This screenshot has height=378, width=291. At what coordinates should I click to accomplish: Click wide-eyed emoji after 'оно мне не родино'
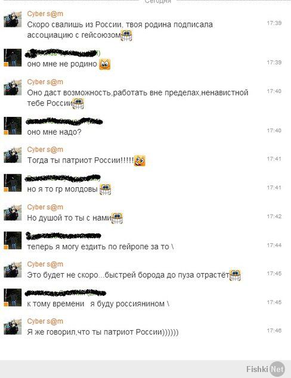point(104,64)
